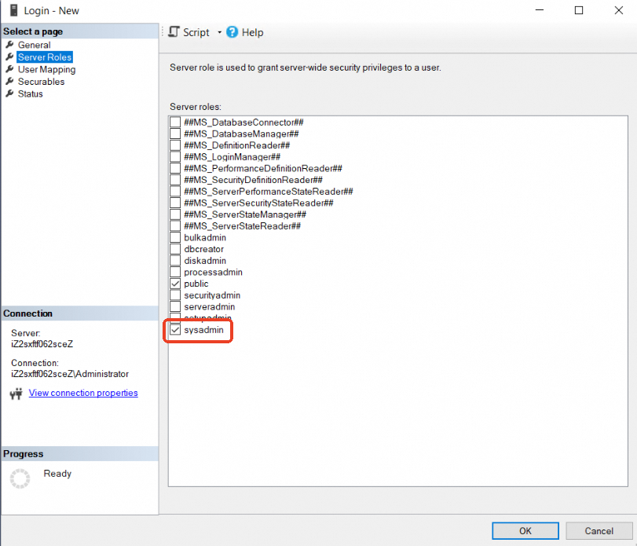Viewport: 637px width, 546px height.
Task: Click the Login window title bar icon
Action: tap(14, 11)
